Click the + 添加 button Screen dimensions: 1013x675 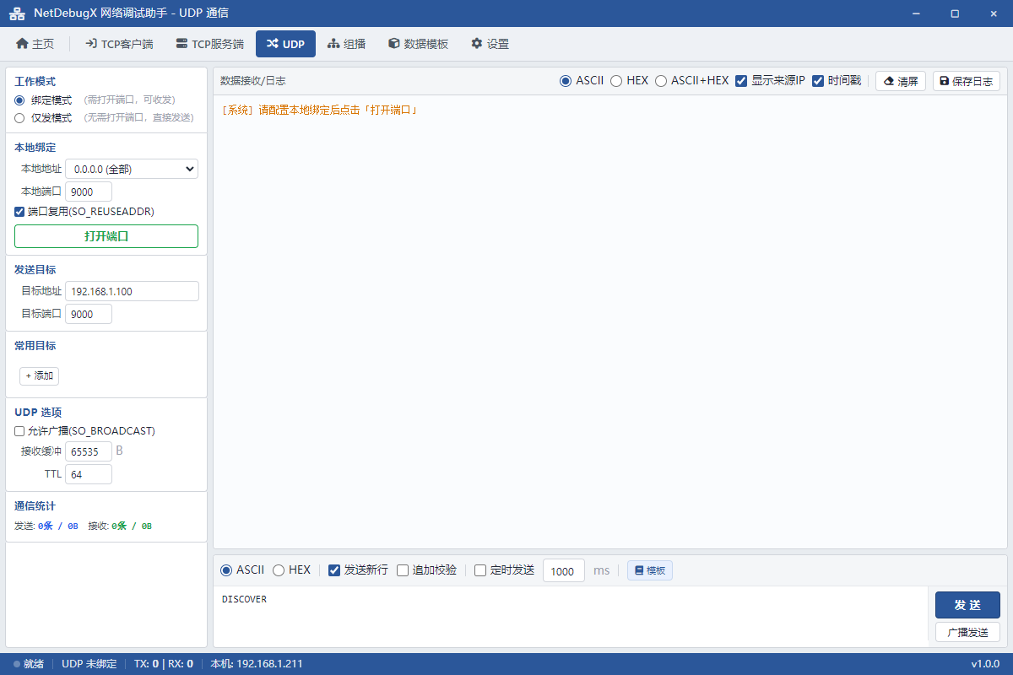click(x=39, y=375)
